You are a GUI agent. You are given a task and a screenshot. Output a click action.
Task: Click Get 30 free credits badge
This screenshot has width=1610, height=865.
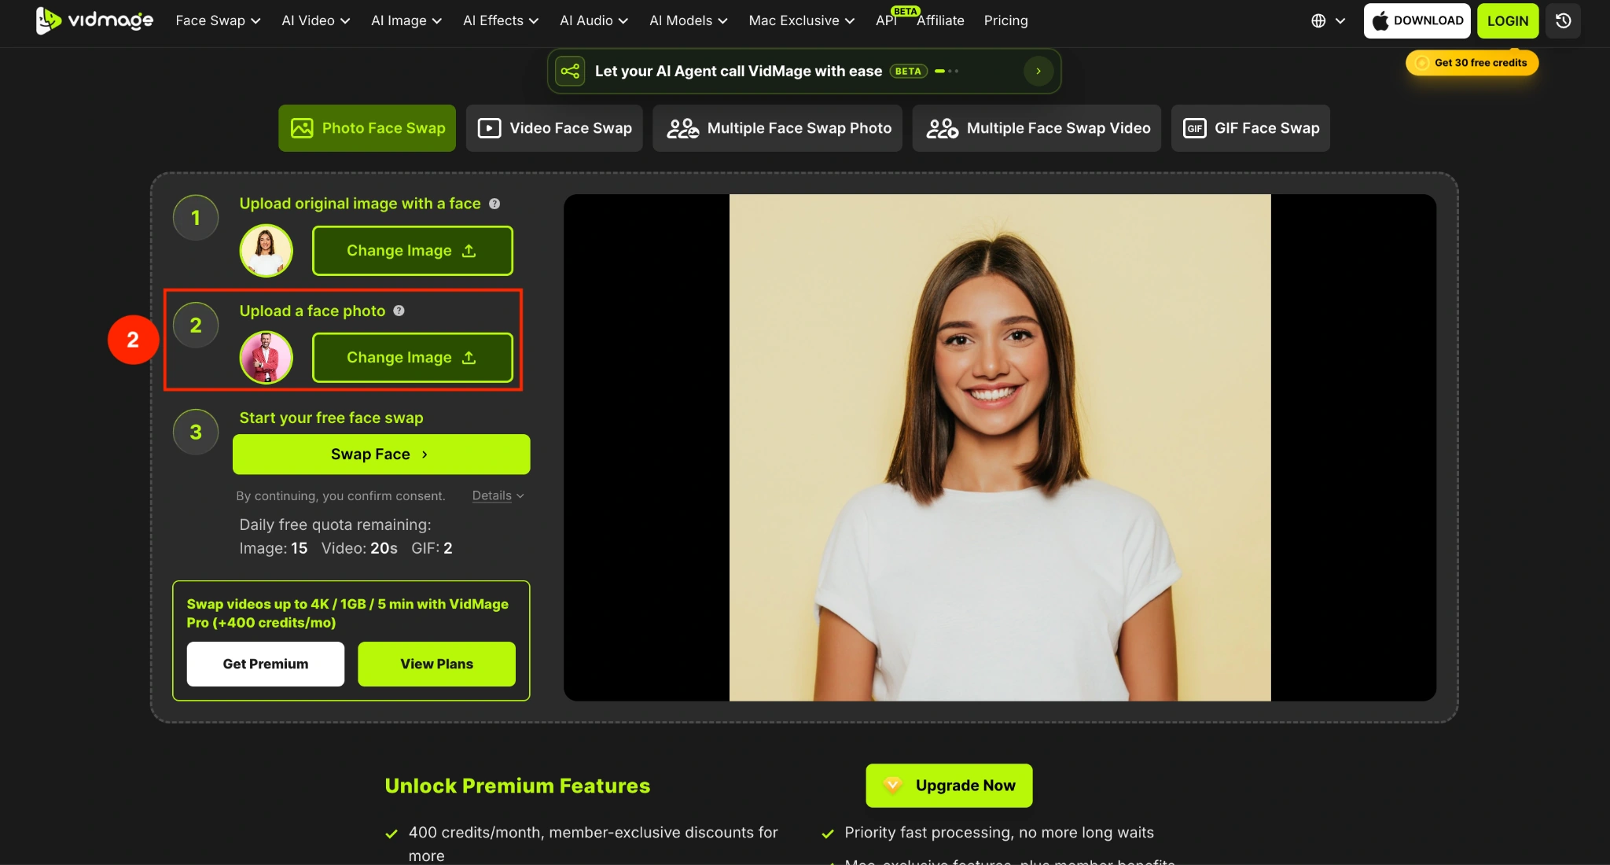pyautogui.click(x=1472, y=63)
